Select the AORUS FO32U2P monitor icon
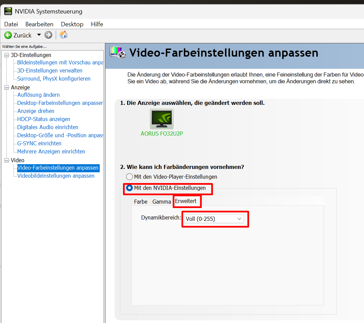 pyautogui.click(x=162, y=119)
